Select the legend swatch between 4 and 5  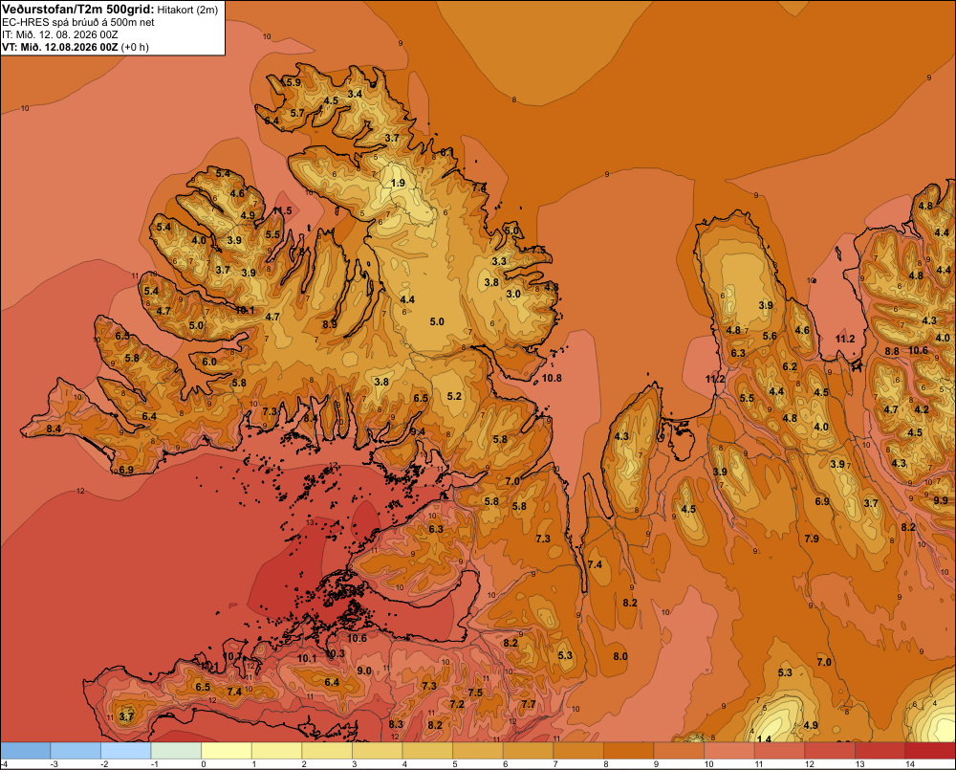(x=427, y=751)
